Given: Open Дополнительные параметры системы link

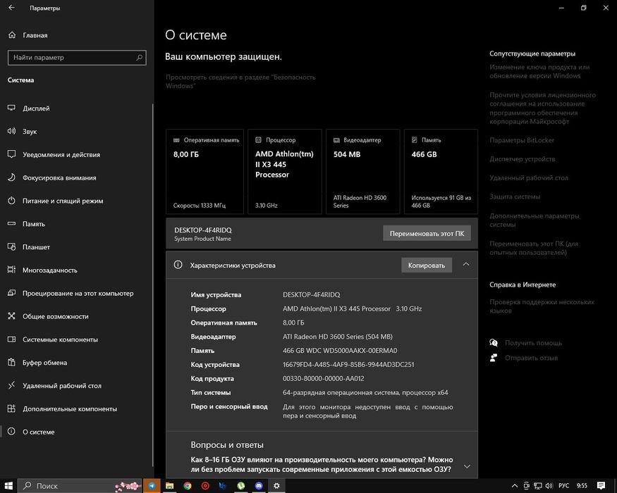Looking at the screenshot, I should 534,220.
